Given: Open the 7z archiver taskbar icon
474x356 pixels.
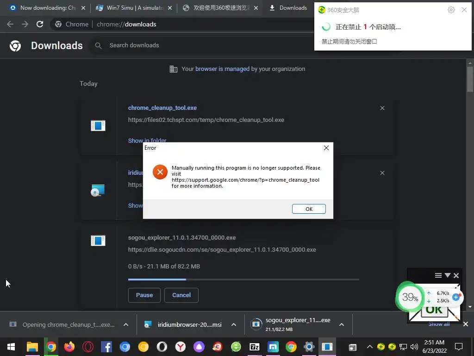Looking at the screenshot, I should tap(254, 347).
